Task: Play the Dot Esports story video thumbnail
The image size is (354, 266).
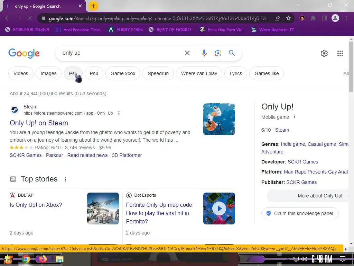Action: pos(219,208)
